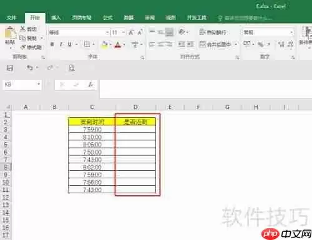The width and height of the screenshot is (312, 240).
Task: Click the percent style icon
Action: pyautogui.click(x=260, y=44)
